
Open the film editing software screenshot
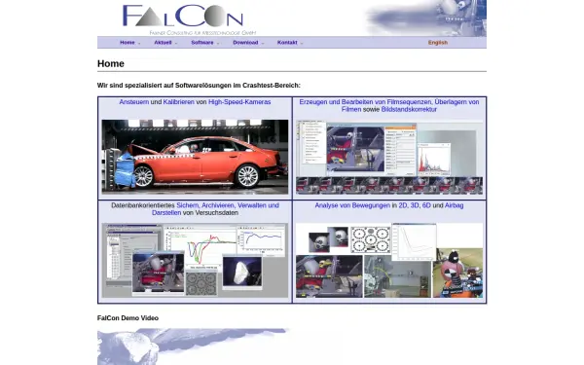pyautogui.click(x=389, y=157)
